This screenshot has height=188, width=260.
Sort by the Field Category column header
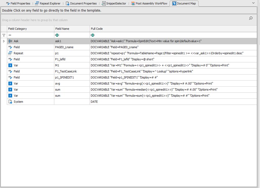click(x=31, y=29)
